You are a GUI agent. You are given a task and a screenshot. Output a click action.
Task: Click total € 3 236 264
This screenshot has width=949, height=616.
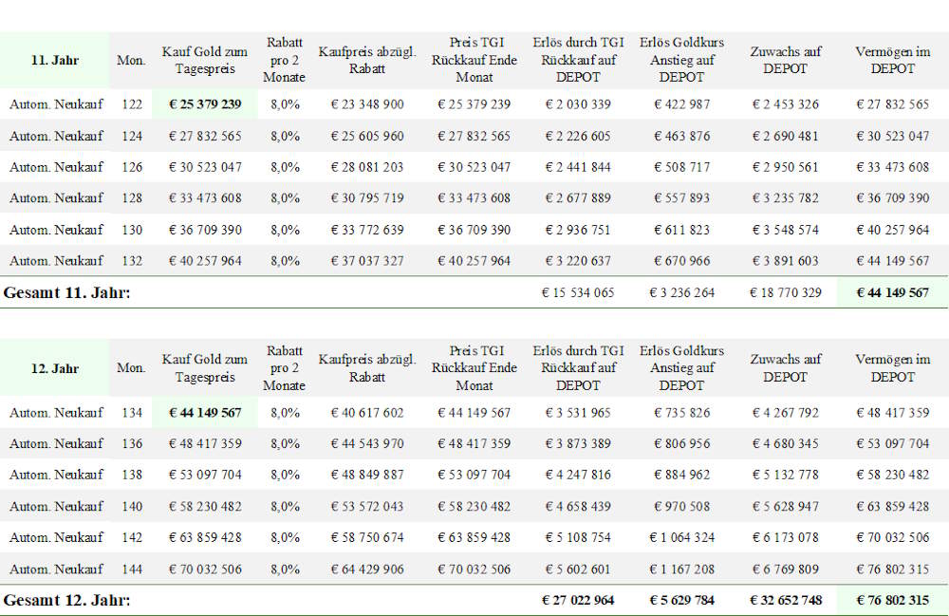(x=682, y=293)
